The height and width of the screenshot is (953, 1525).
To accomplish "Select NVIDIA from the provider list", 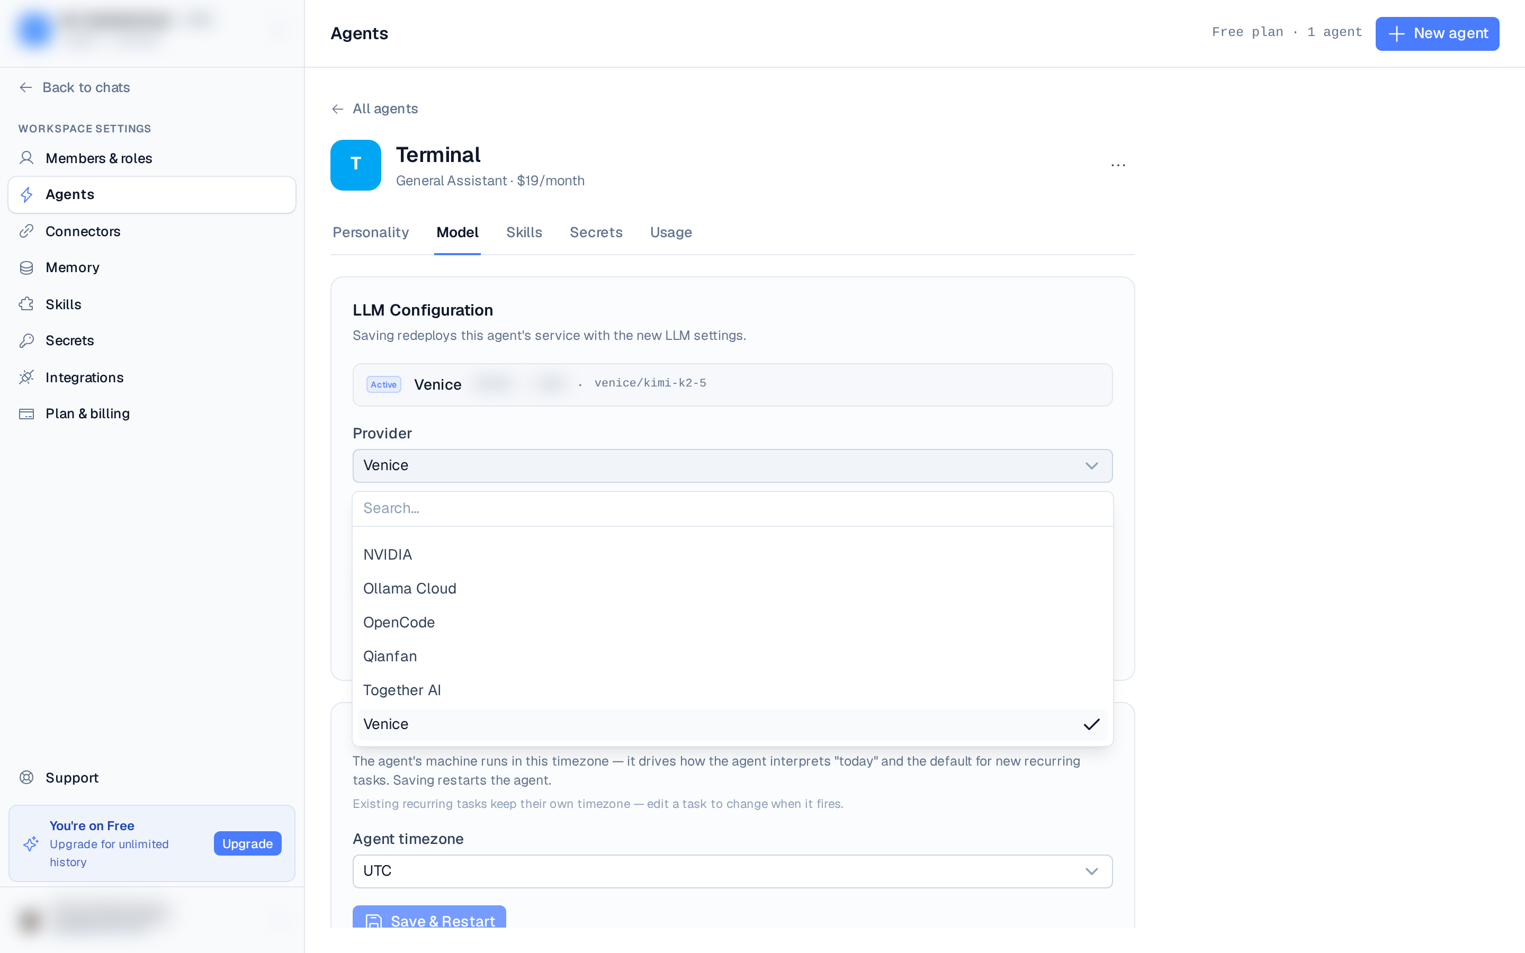I will tap(732, 555).
